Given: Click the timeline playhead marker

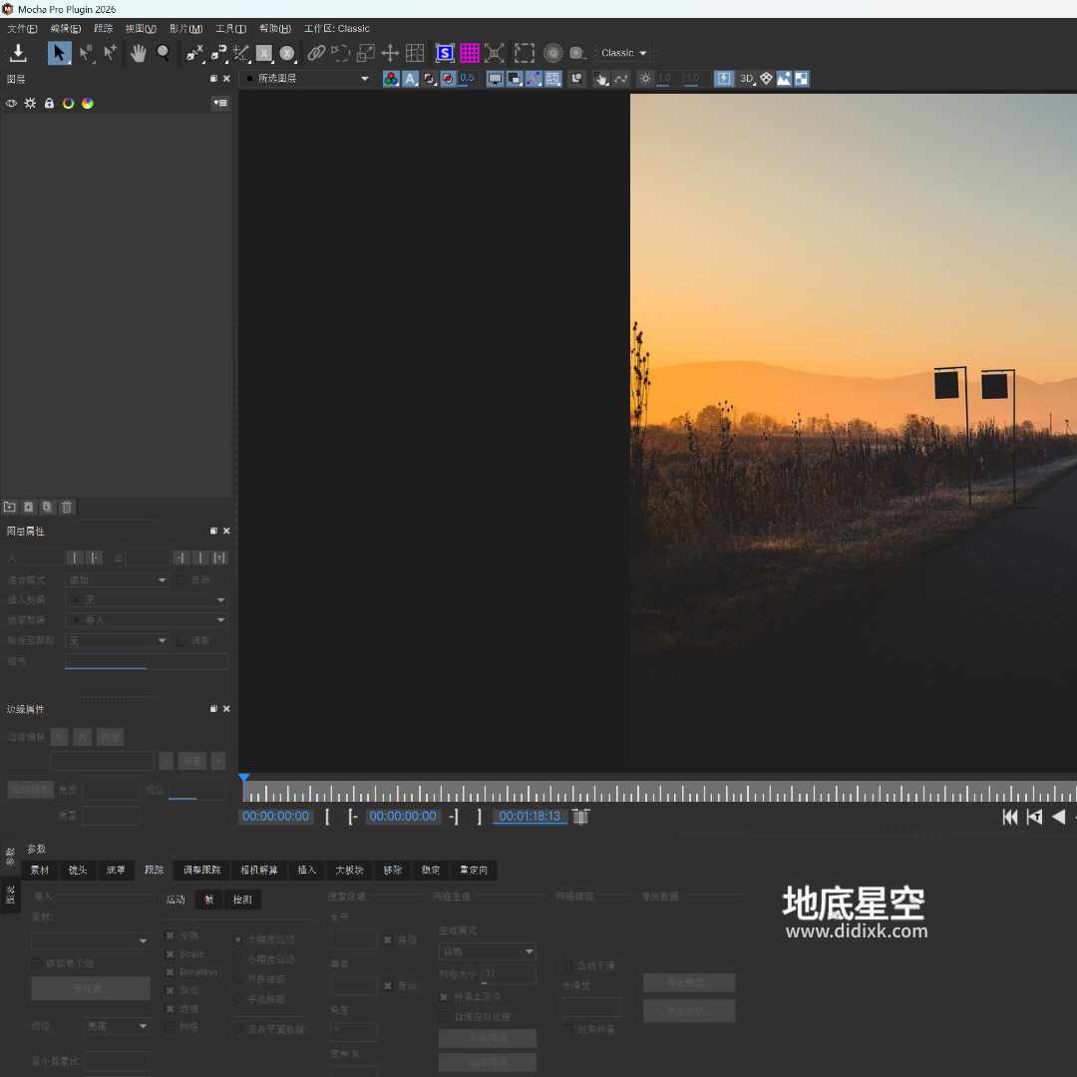Looking at the screenshot, I should point(243,780).
